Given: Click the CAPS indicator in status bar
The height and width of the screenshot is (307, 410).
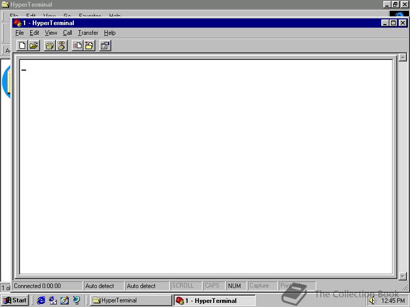Looking at the screenshot, I should (x=214, y=286).
